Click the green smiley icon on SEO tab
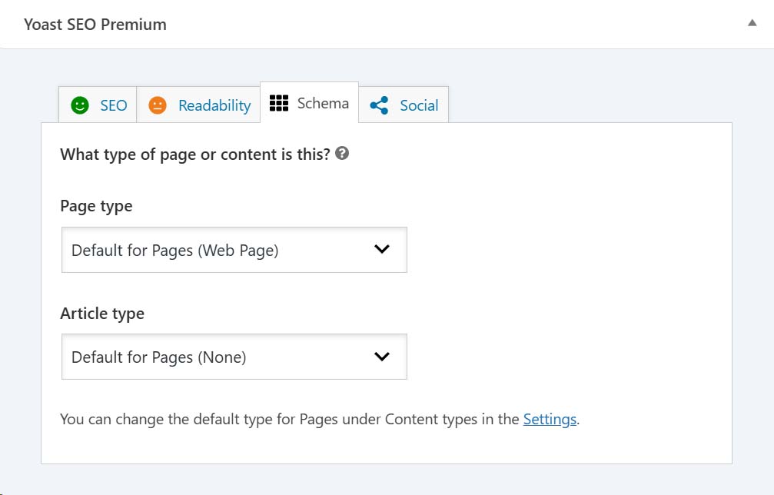The image size is (774, 495). click(x=80, y=105)
